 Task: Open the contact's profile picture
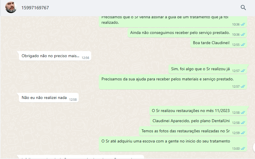click(11, 8)
